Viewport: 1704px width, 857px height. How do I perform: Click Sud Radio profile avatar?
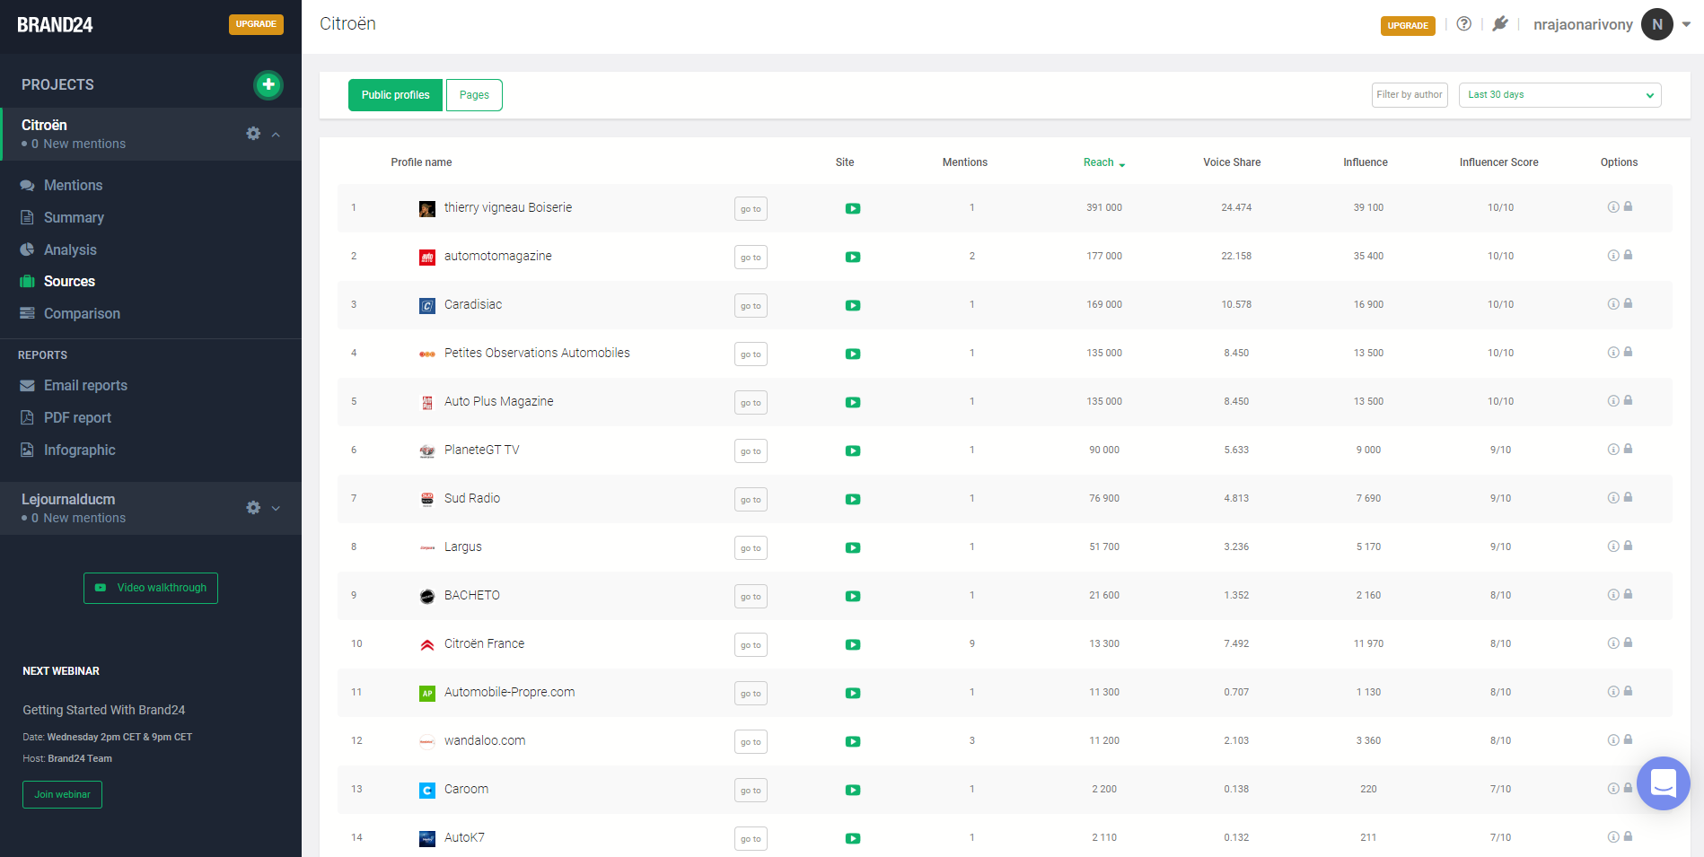click(x=427, y=499)
